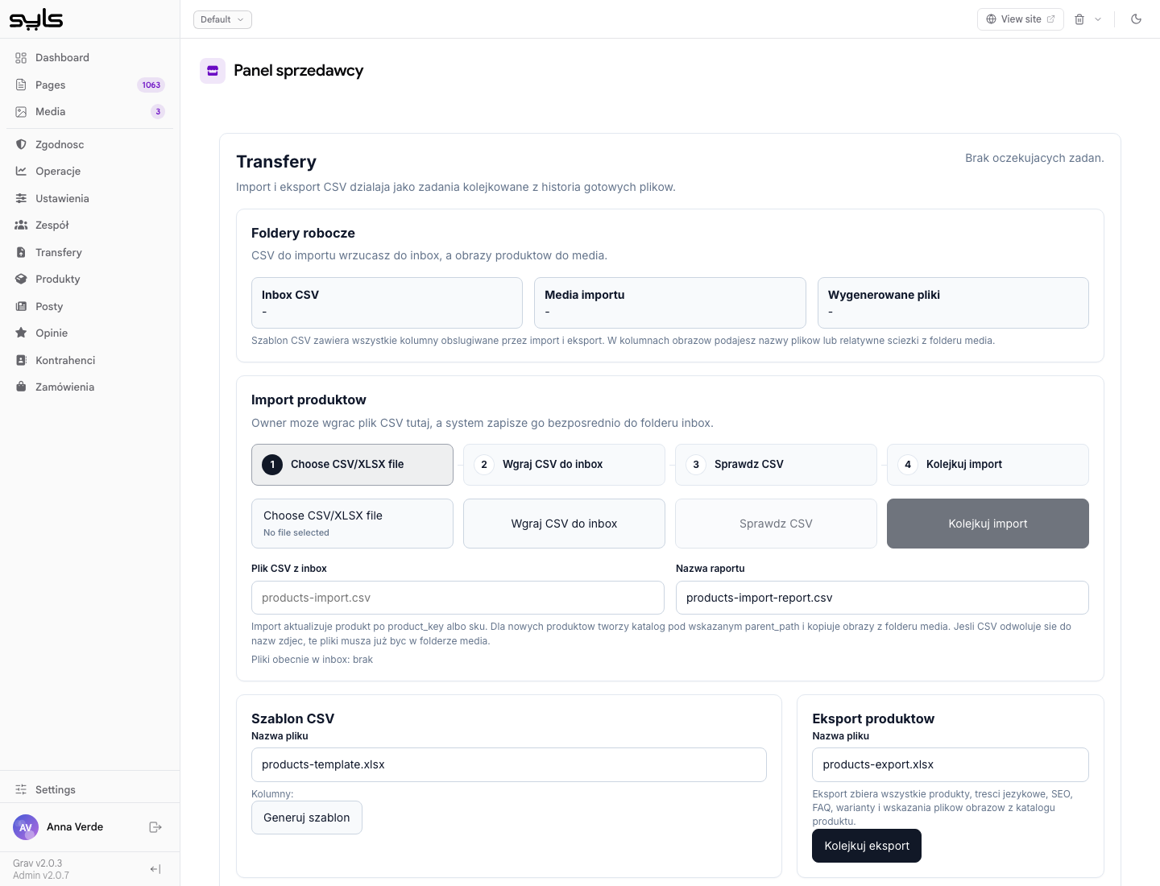Click the Dashboard grid icon

coord(21,58)
